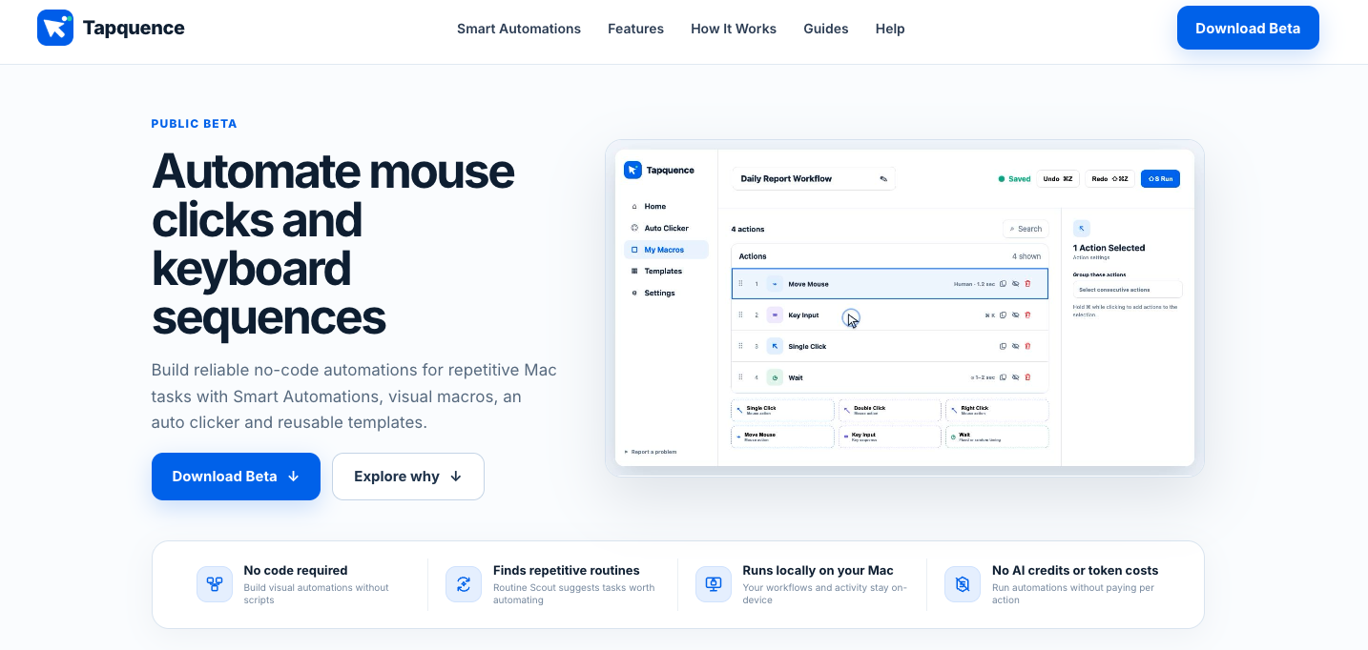This screenshot has height=650, width=1368.
Task: Click the Finds repetitive routines refresh icon
Action: pyautogui.click(x=464, y=584)
